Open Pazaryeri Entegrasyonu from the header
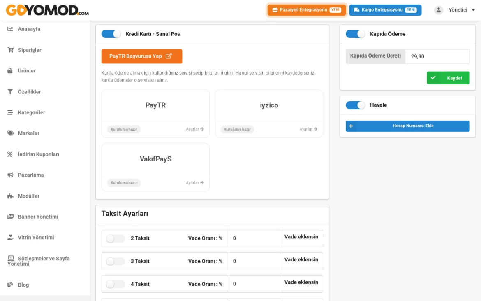This screenshot has width=481, height=301. (307, 10)
